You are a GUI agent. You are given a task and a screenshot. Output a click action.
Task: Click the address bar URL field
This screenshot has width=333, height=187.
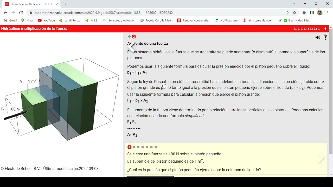(x=156, y=13)
